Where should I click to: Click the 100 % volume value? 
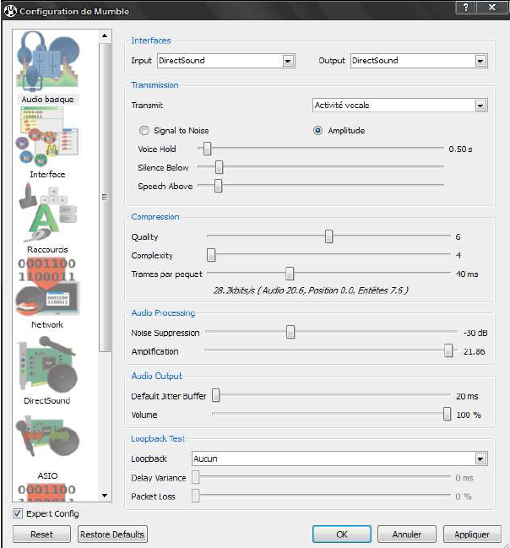(469, 415)
